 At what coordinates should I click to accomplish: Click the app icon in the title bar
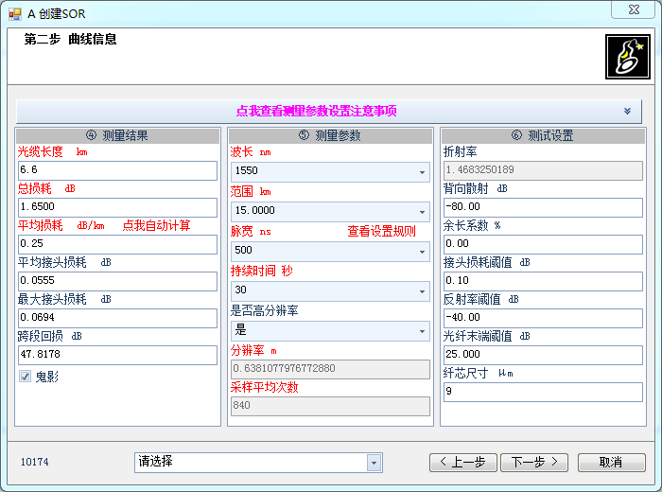pyautogui.click(x=14, y=13)
